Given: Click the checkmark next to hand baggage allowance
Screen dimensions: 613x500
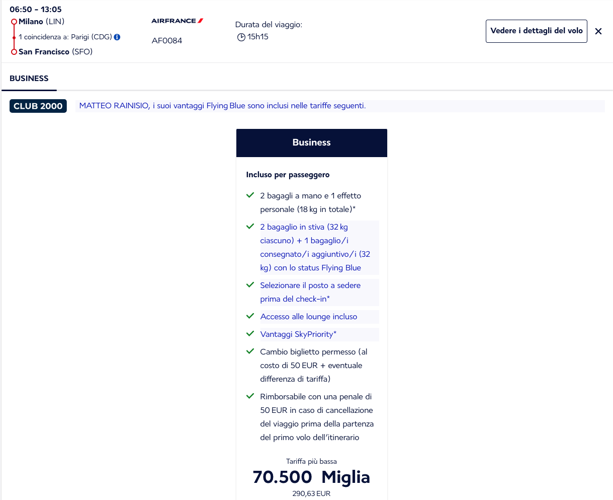Looking at the screenshot, I should click(250, 195).
